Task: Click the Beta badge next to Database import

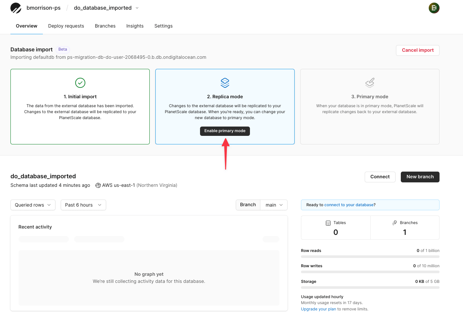Action: pyautogui.click(x=63, y=49)
